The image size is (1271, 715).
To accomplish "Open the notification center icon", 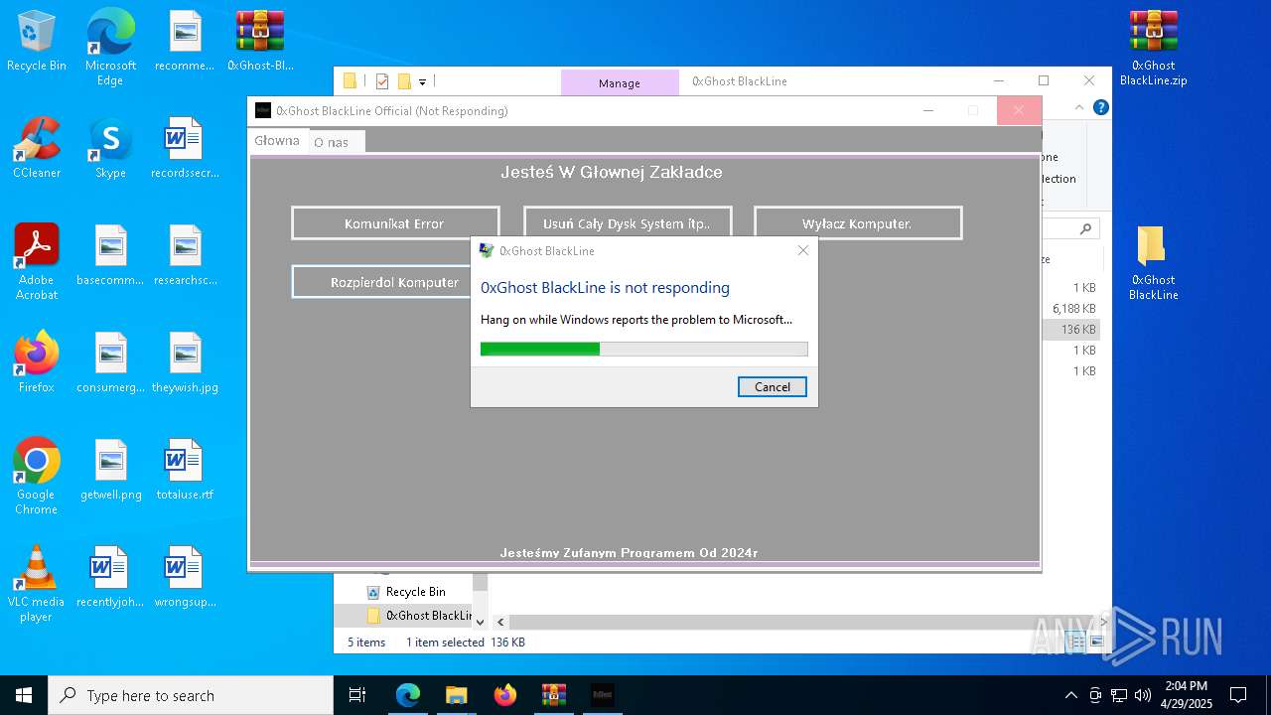I will [1238, 695].
